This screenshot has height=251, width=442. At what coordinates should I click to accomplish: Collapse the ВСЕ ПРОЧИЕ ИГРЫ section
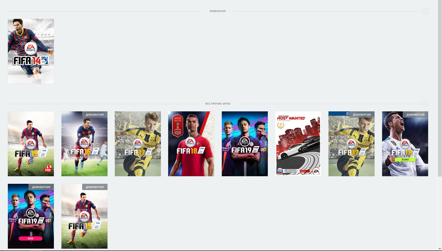[x=425, y=104]
